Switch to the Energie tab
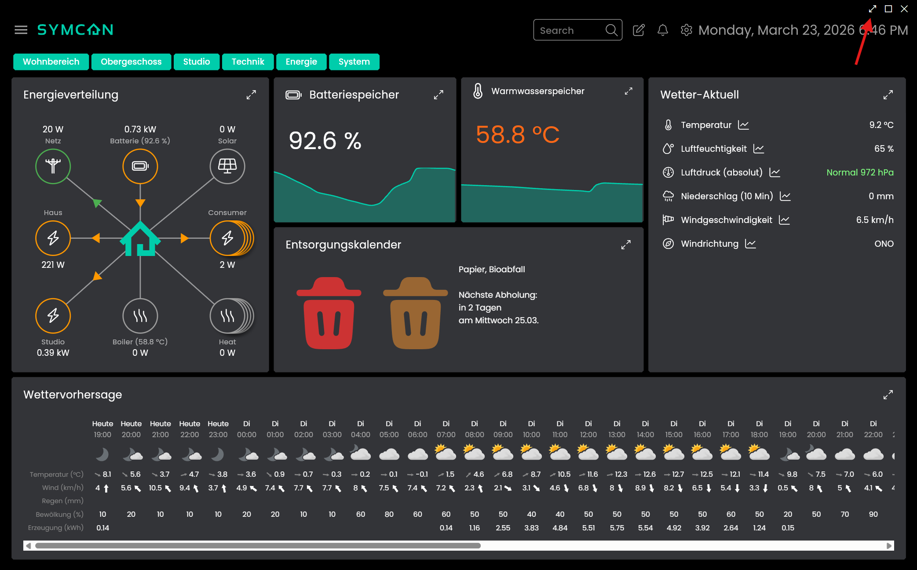917x570 pixels. [x=301, y=62]
